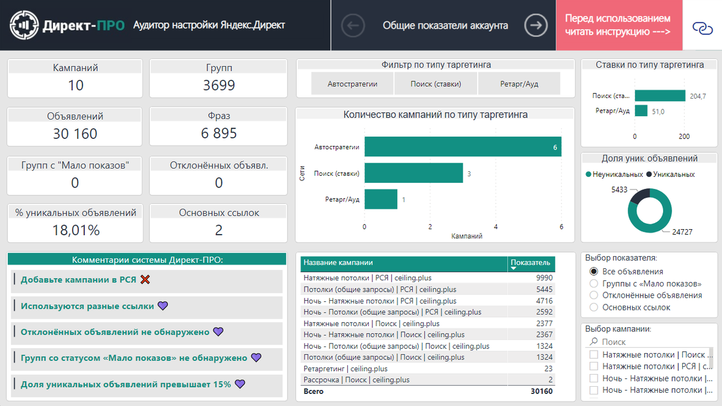Check 'Натяжные потолки | Поиск' campaign checkbox
Image resolution: width=722 pixels, height=406 pixels.
pos(594,355)
